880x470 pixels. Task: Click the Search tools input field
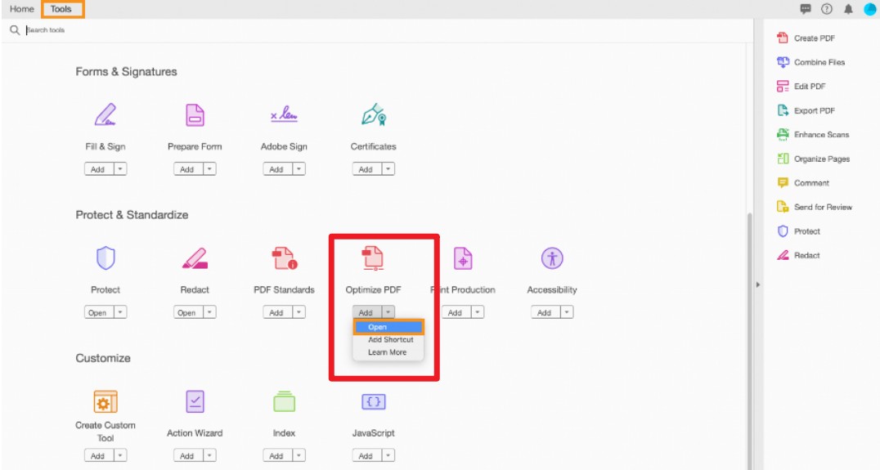tap(387, 30)
